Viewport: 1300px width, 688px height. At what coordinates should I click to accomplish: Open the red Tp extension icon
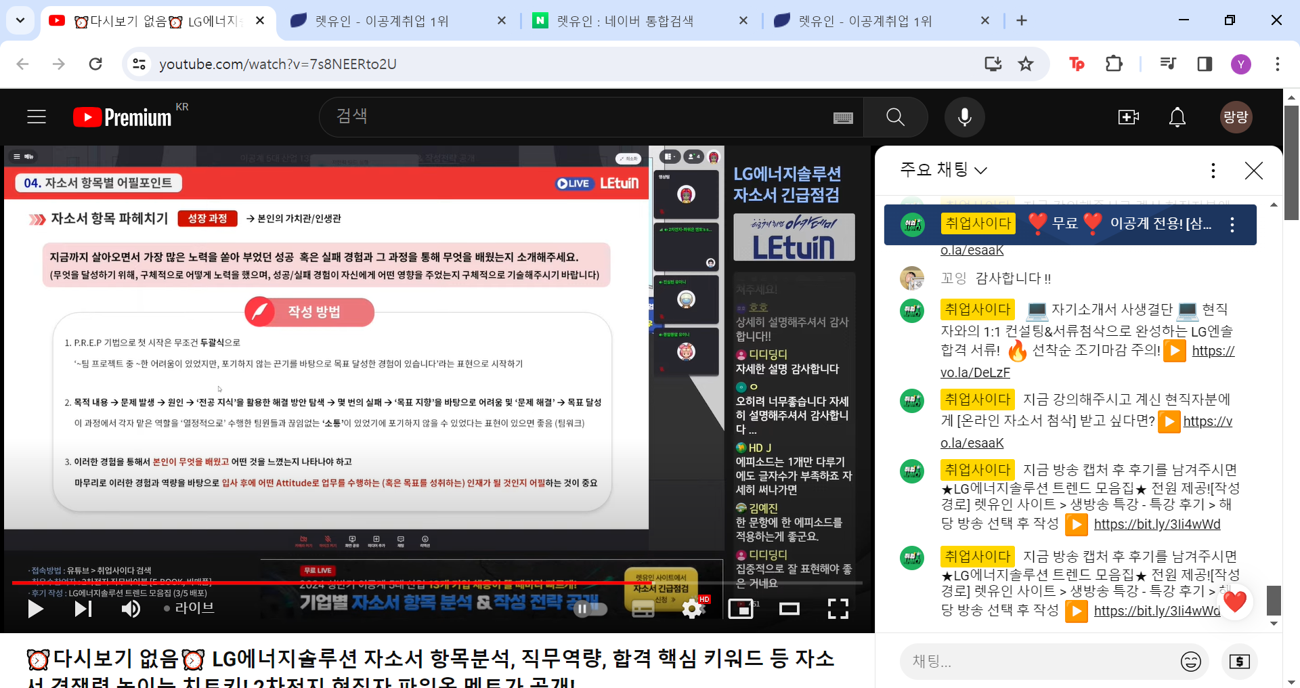click(x=1077, y=64)
